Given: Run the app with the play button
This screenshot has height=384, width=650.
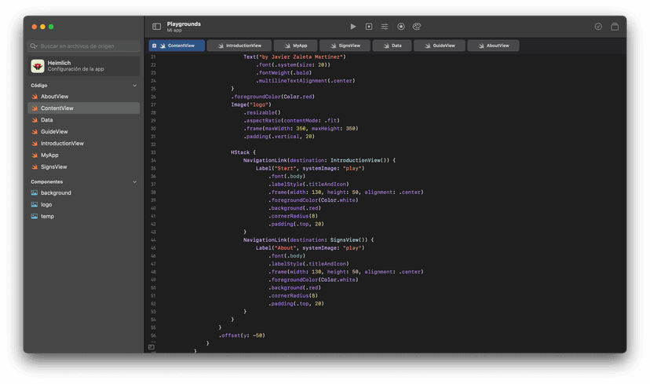Looking at the screenshot, I should pos(352,27).
